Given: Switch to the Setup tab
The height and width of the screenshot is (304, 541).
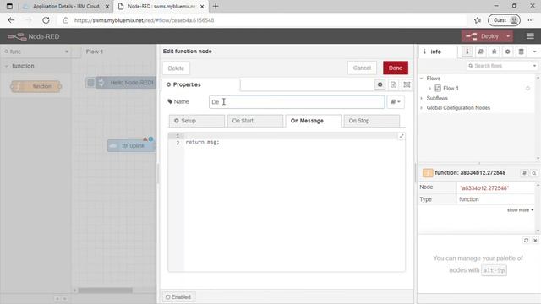Looking at the screenshot, I should point(197,121).
